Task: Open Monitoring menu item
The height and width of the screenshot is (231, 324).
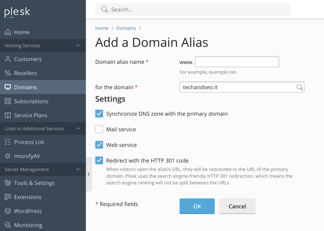Action: point(43,225)
